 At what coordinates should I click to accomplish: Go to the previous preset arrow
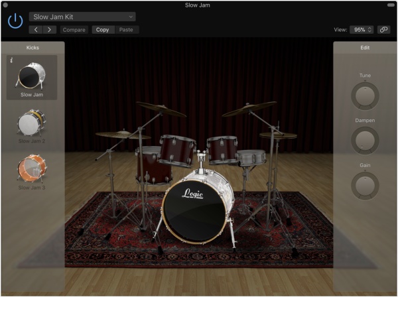point(36,30)
